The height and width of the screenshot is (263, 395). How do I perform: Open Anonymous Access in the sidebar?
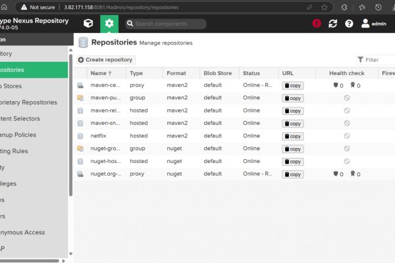(34, 232)
